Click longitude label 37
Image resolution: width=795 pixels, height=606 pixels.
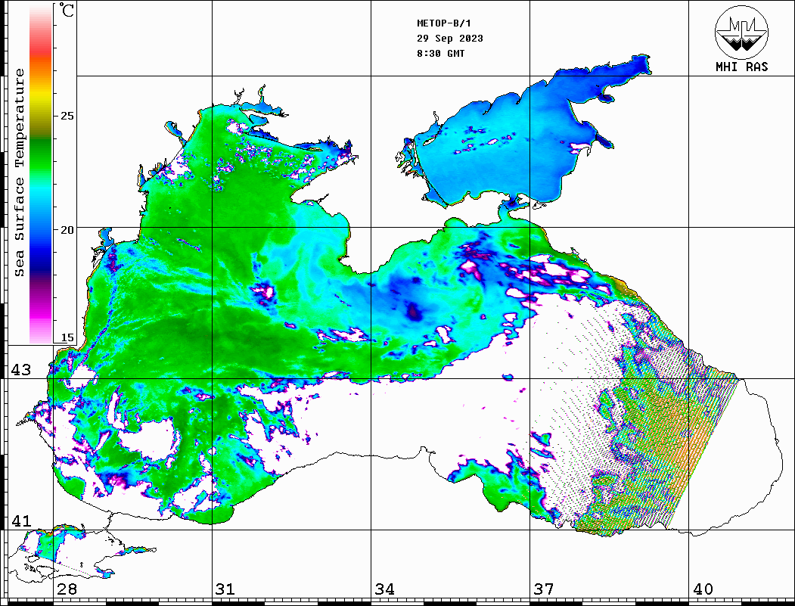tap(544, 589)
